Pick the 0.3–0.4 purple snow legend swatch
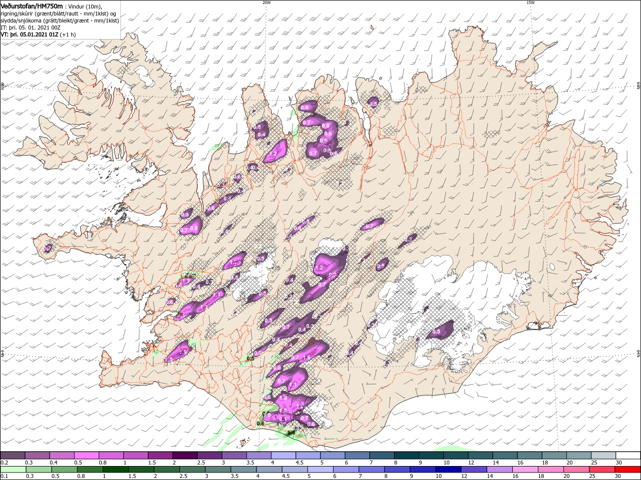The width and height of the screenshot is (641, 480). (x=37, y=455)
